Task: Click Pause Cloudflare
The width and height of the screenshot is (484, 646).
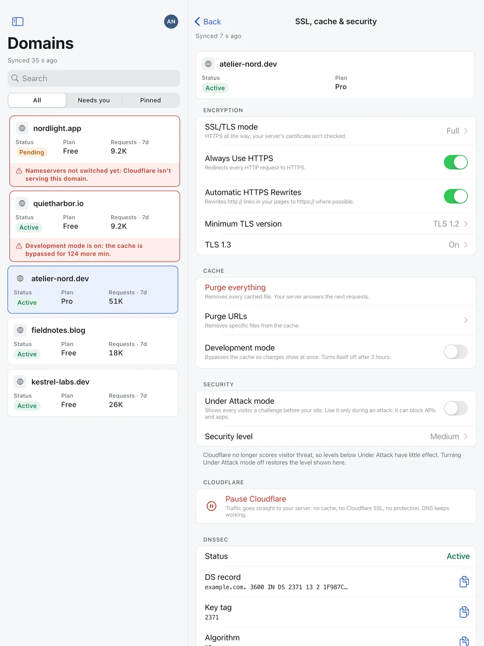Action: (256, 499)
